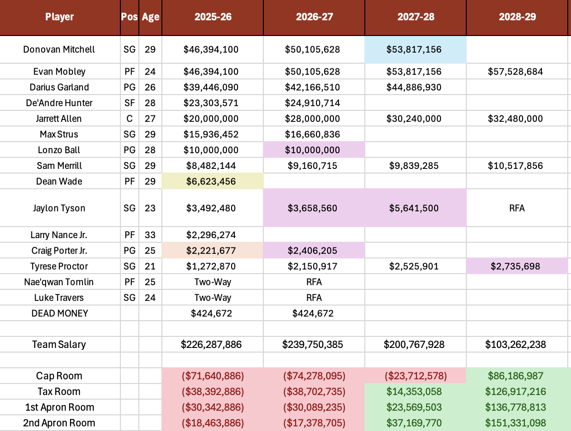Click Jaylon Tyson's RFA cell

pyautogui.click(x=517, y=208)
